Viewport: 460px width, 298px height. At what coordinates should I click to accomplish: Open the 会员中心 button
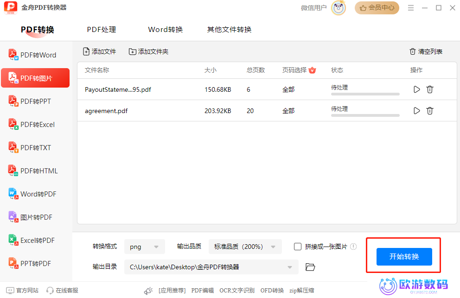(377, 8)
